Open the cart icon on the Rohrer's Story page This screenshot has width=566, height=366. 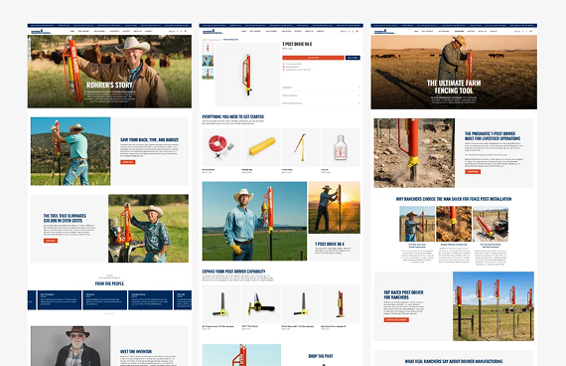tap(186, 31)
